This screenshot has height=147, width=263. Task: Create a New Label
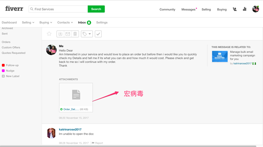[x=13, y=76]
